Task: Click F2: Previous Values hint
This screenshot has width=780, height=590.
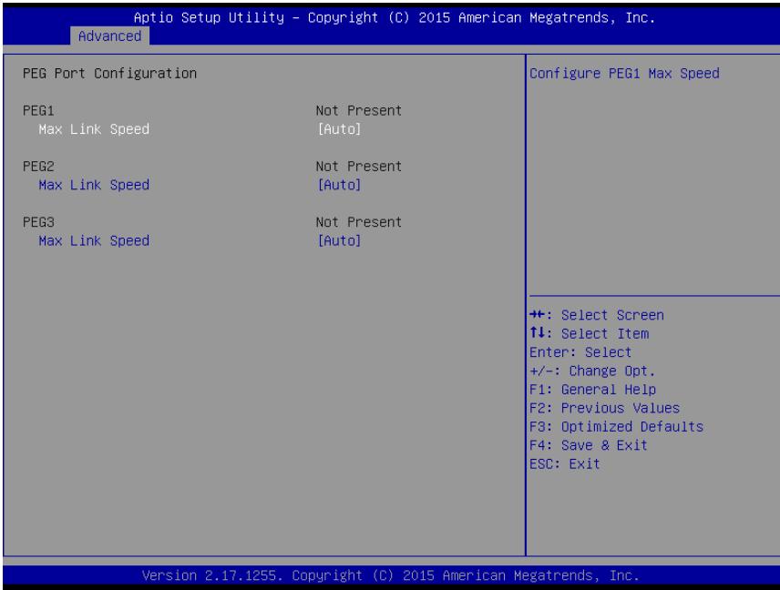Action: (604, 408)
